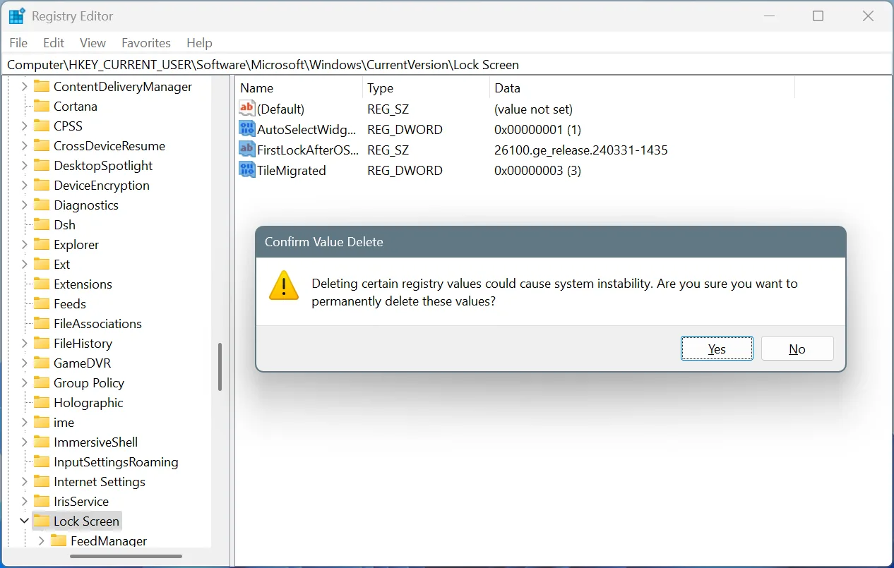Open the Favorites menu
This screenshot has width=894, height=568.
[x=146, y=43]
